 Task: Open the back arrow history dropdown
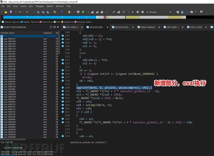tap(23, 12)
